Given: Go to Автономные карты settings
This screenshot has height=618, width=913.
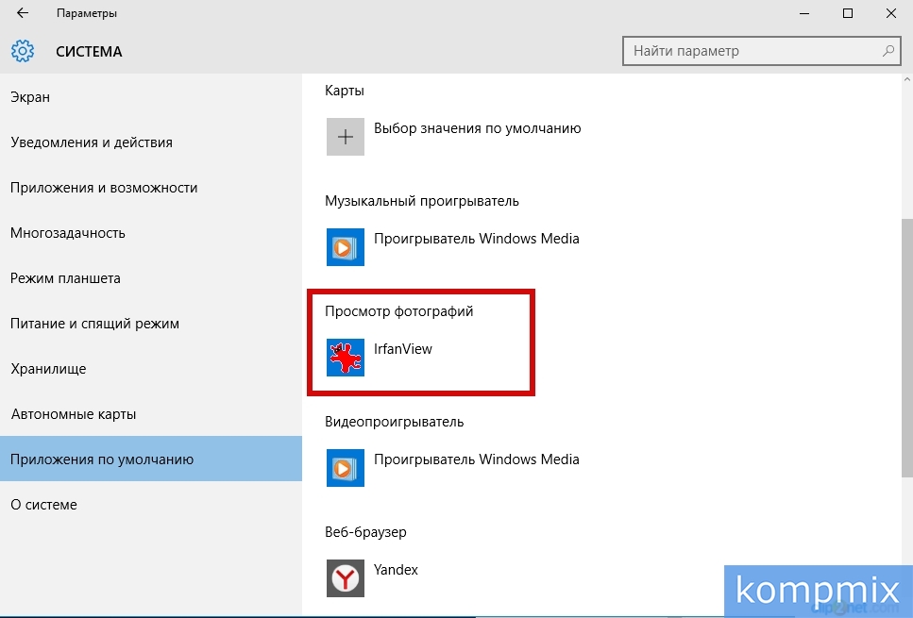Looking at the screenshot, I should pyautogui.click(x=151, y=414).
